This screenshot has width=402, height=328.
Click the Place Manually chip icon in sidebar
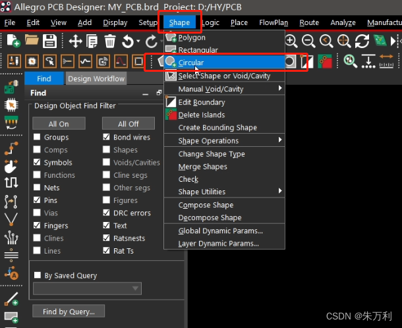point(11,105)
